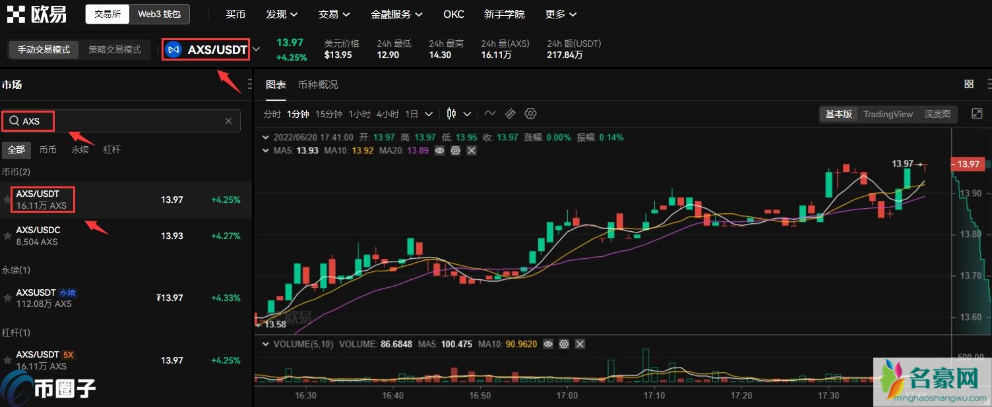Set chart interval to 4小时
The image size is (992, 407).
coord(388,114)
